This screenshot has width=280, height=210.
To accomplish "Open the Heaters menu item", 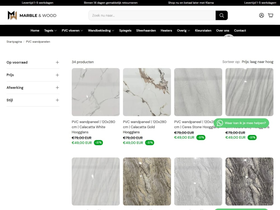I will point(166,31).
